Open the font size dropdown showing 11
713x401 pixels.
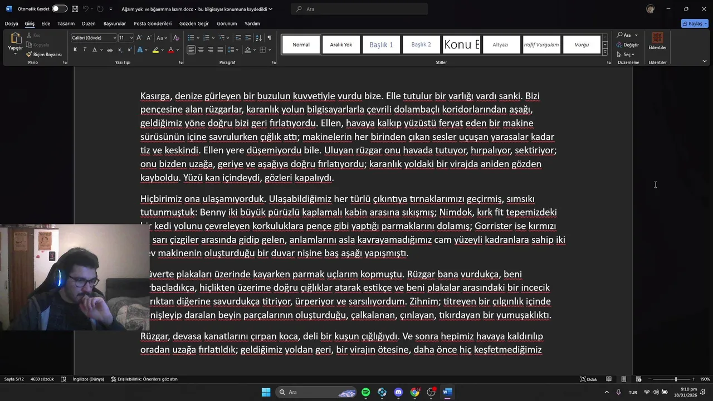[x=131, y=38]
